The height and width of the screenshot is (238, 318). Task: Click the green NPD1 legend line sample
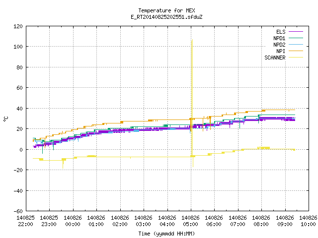coord(296,38)
